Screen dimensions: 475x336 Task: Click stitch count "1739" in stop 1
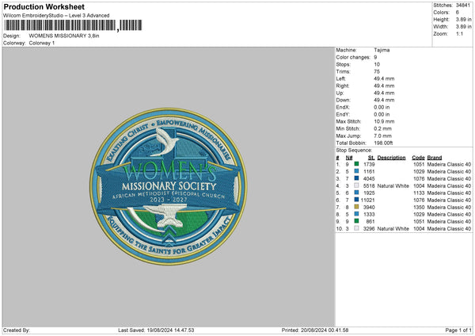coord(369,164)
